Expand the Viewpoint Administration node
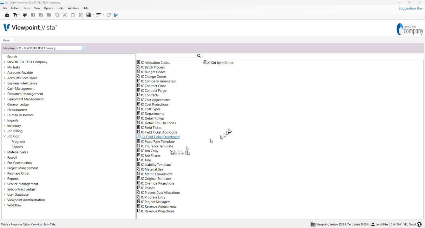Image resolution: width=425 pixels, height=228 pixels. click(x=4, y=200)
